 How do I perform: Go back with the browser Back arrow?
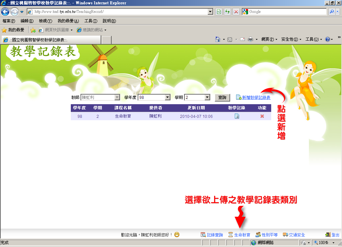[x=5, y=12]
